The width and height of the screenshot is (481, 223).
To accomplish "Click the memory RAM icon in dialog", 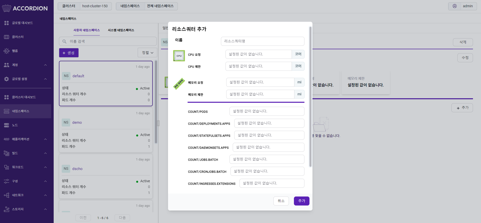I will click(x=179, y=84).
